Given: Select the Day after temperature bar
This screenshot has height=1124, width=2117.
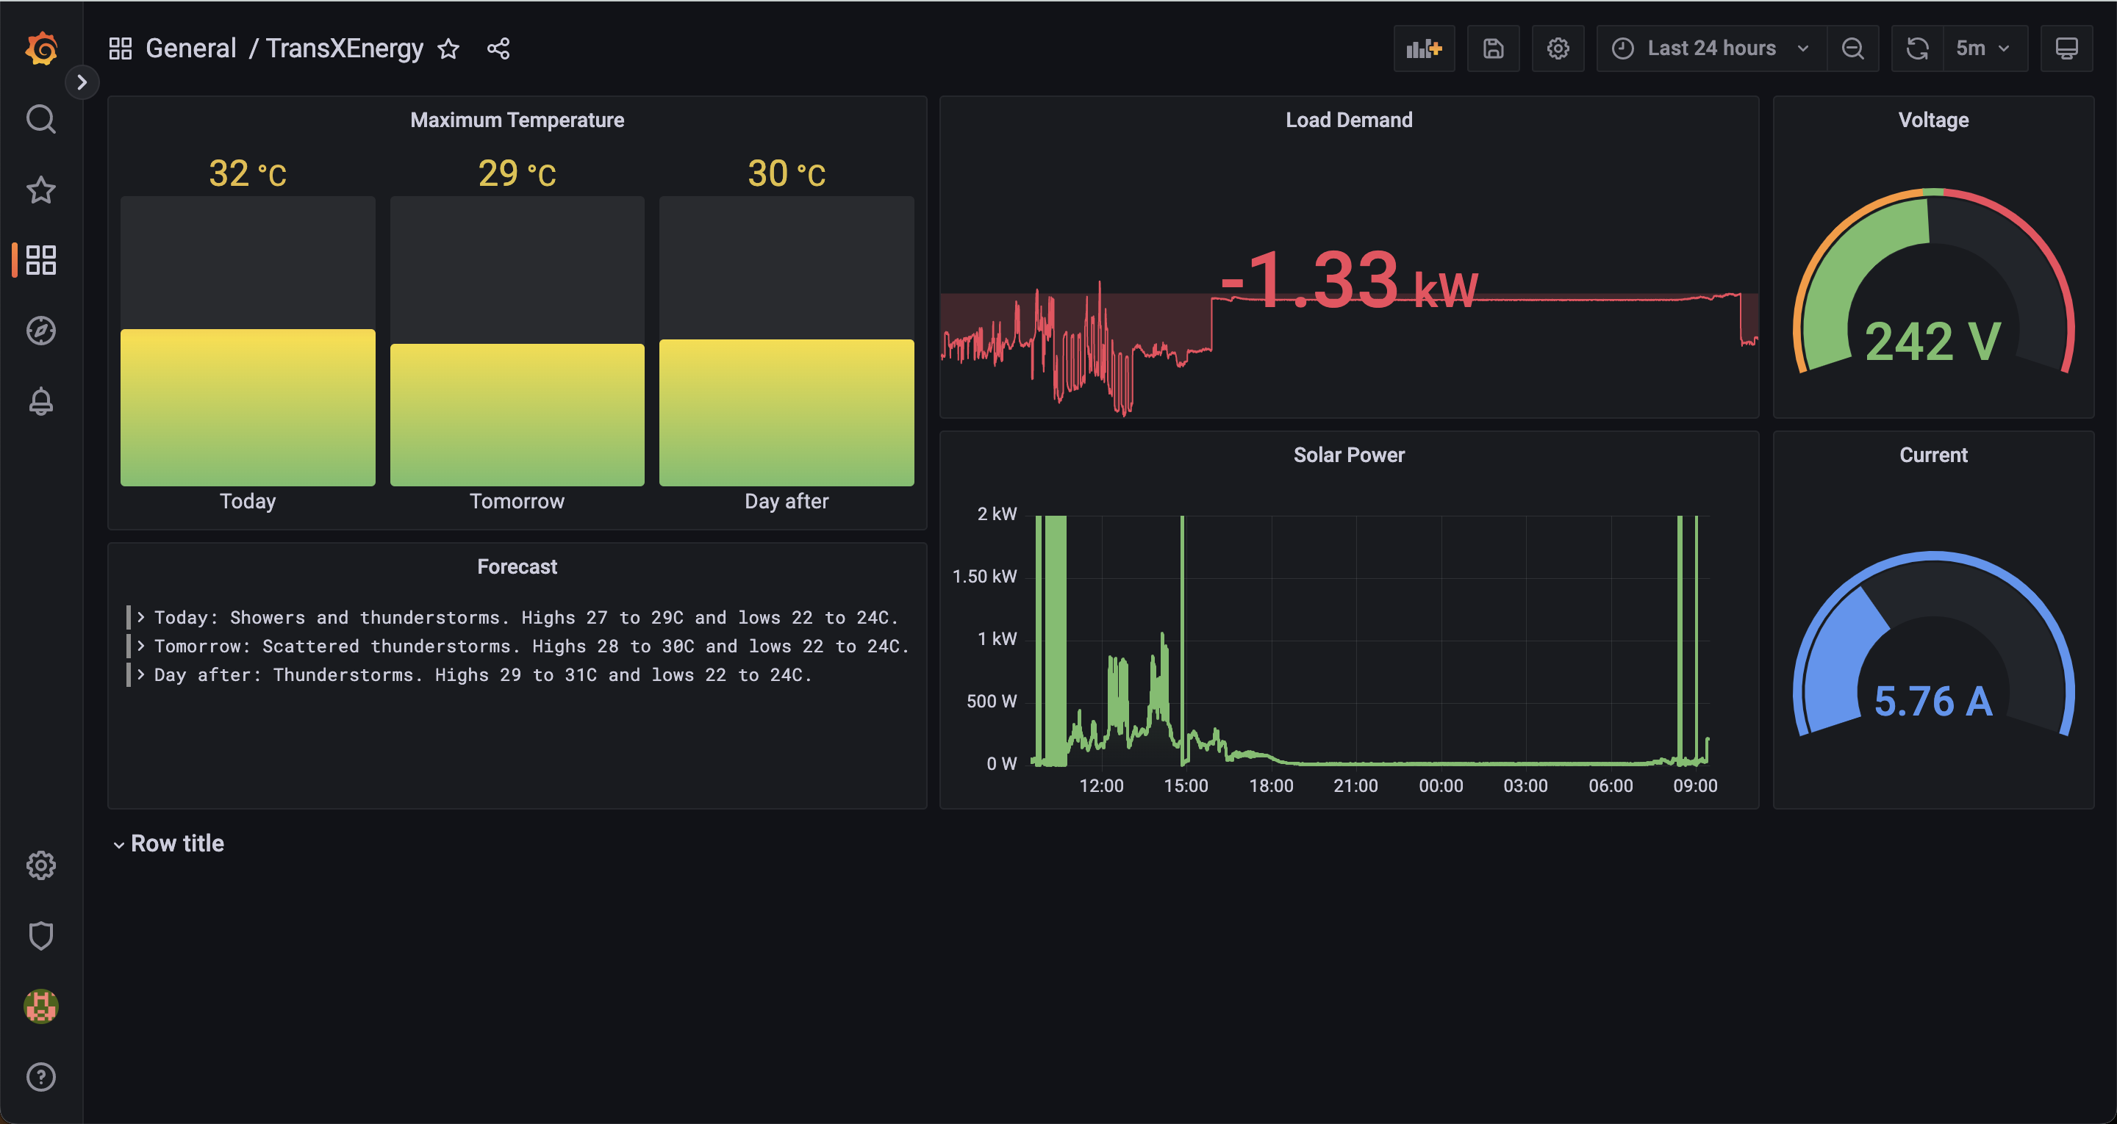Looking at the screenshot, I should click(787, 412).
